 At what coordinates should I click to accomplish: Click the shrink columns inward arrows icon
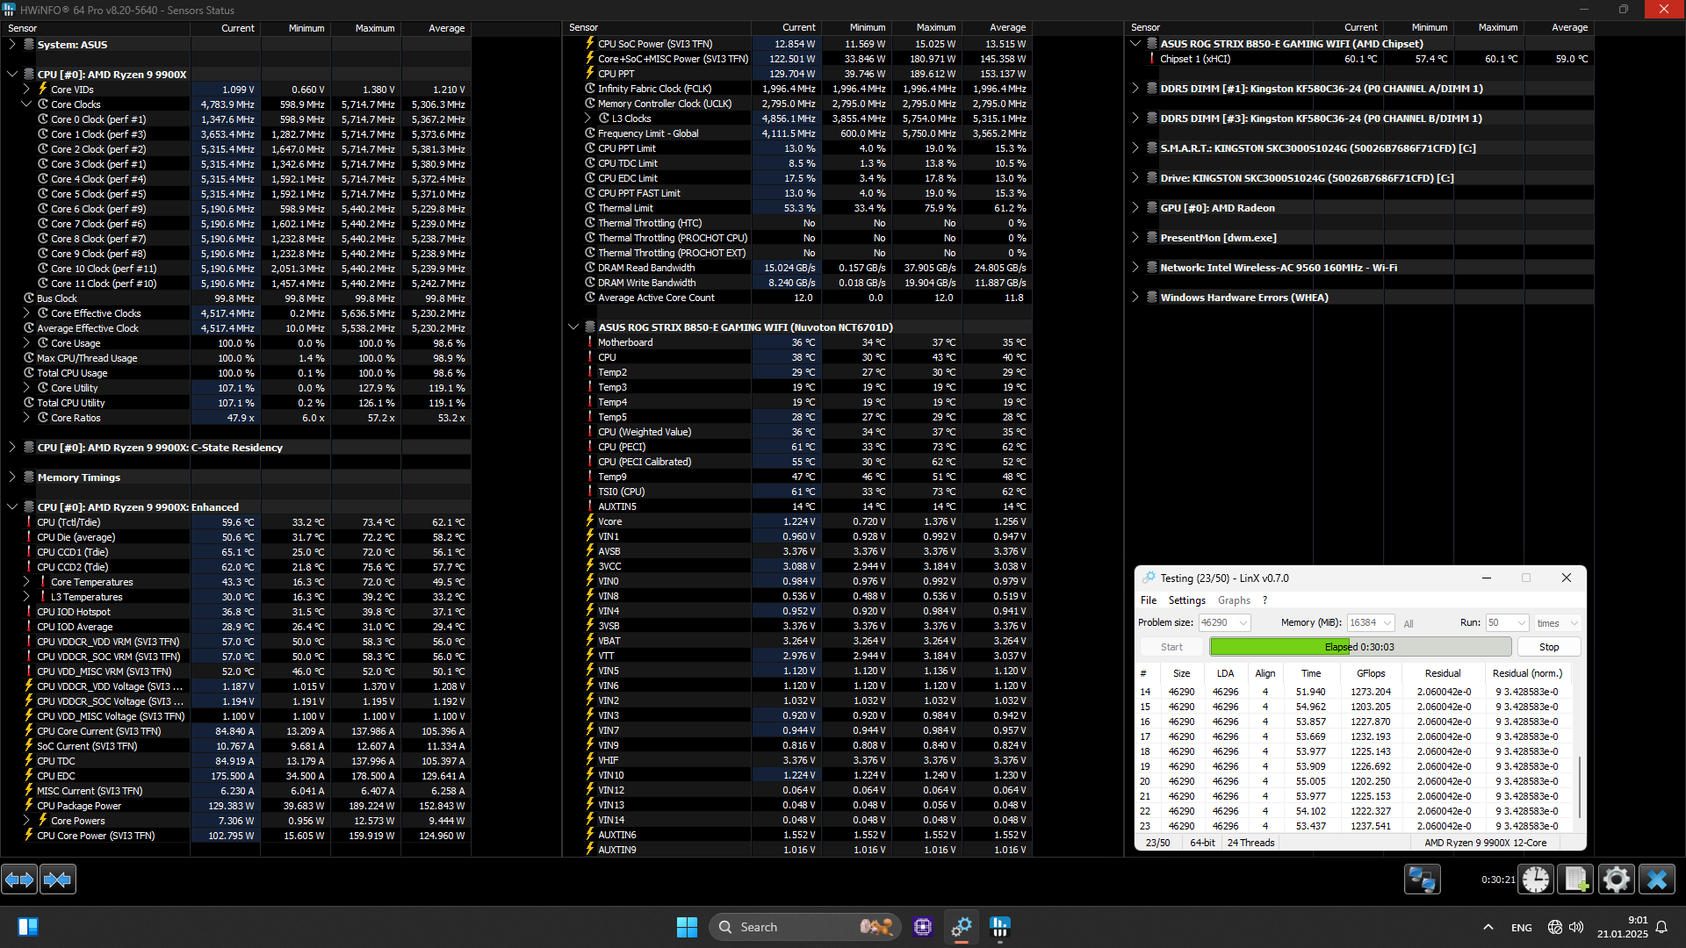58,879
